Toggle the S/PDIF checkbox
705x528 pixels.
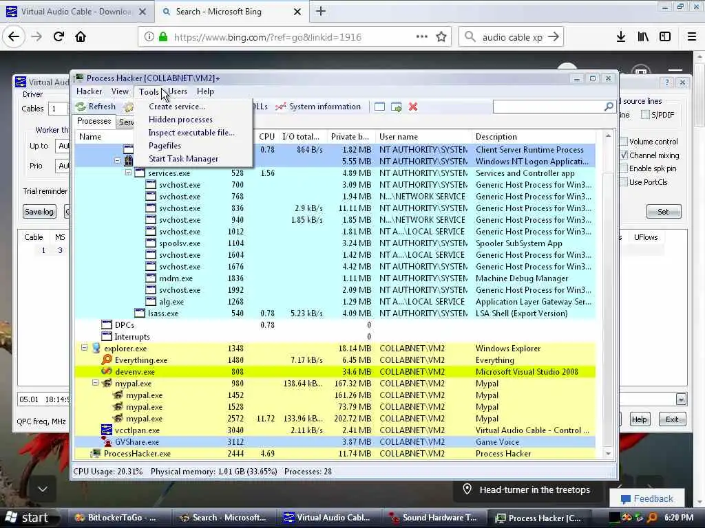click(x=645, y=115)
